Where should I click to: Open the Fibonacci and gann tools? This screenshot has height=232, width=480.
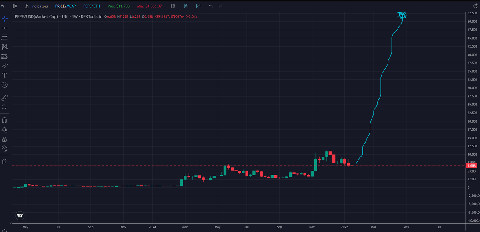click(x=4, y=38)
